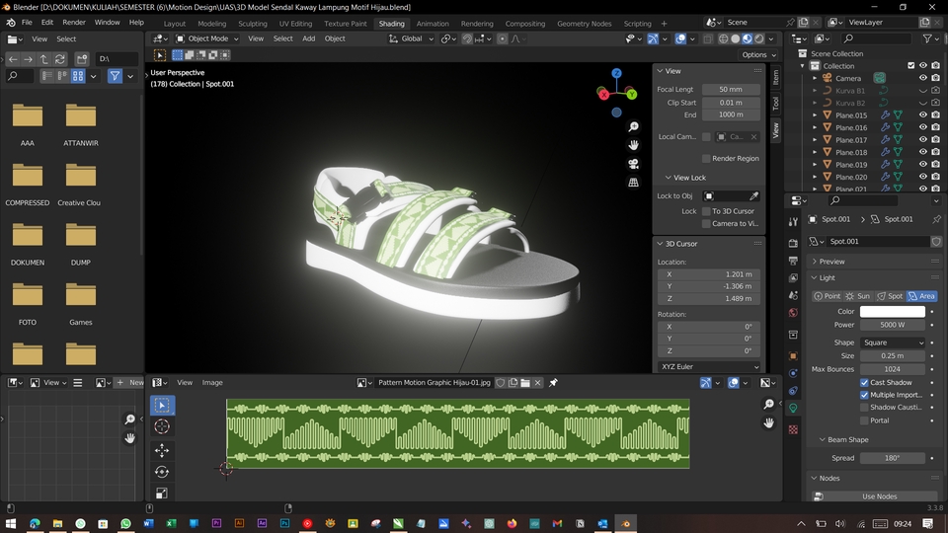
Task: Enable Lock To 3D Cursor checkbox
Action: [705, 211]
